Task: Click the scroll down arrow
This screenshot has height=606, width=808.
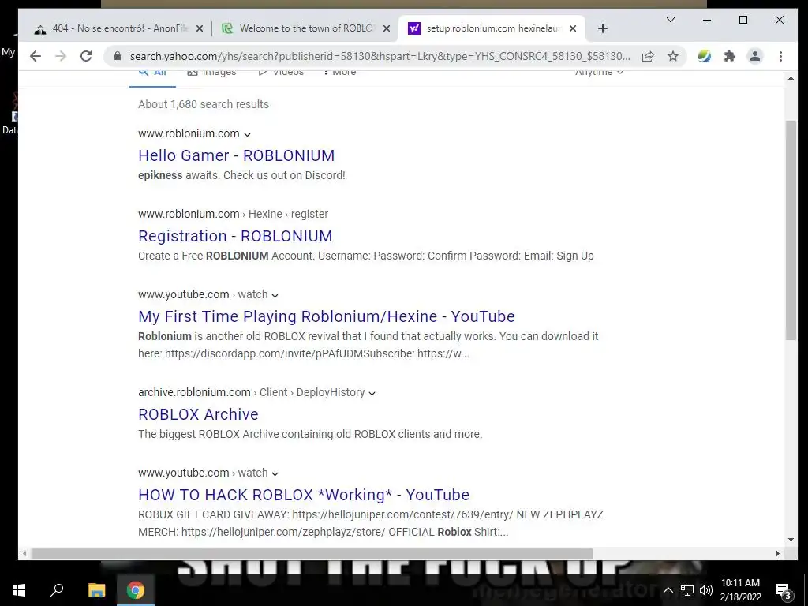Action: pos(791,540)
